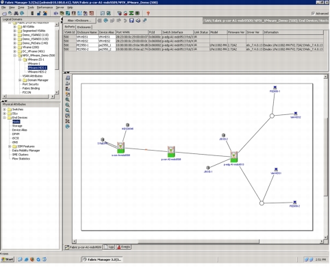Click the zoom in magnifier on map toolbar
This screenshot has width=330, height=269.
coord(68,99)
